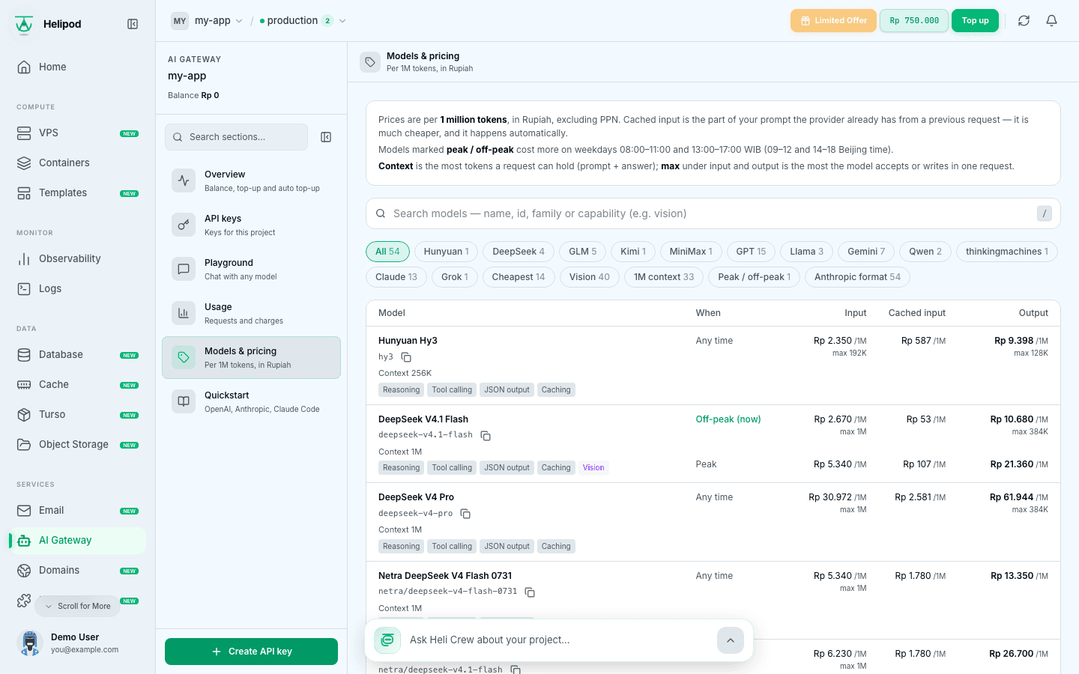Click the Limited Offer button
1079x674 pixels.
[833, 21]
